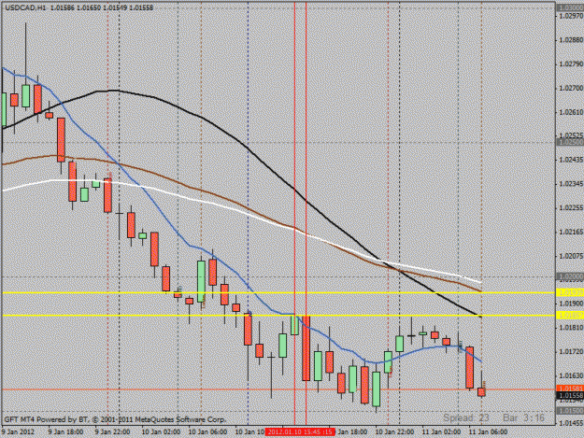Click the 1.01455 price scale value

tap(571, 423)
